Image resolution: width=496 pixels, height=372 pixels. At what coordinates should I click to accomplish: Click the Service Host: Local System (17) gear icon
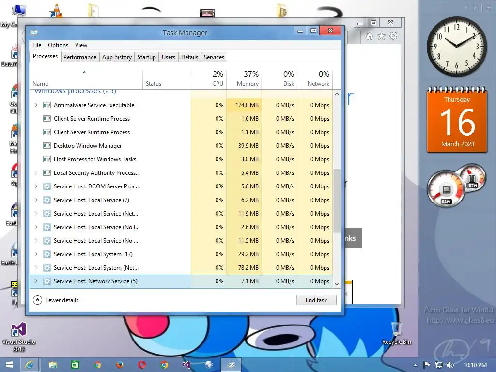[x=47, y=254]
